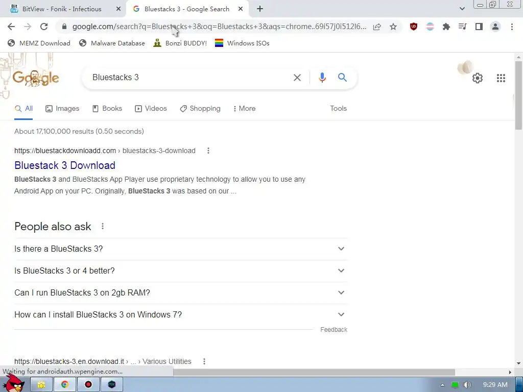Viewport: 523px width, 392px height.
Task: Click the address bar URL
Action: (219, 27)
